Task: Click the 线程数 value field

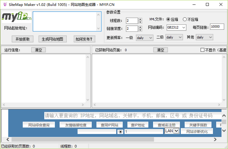Action: [132, 21]
